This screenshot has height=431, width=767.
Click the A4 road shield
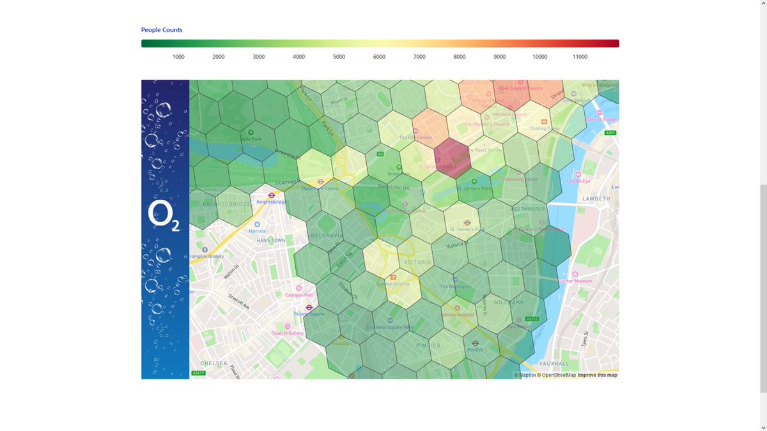[380, 153]
